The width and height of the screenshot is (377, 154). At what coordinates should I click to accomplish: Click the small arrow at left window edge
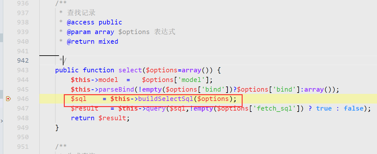tap(1, 121)
